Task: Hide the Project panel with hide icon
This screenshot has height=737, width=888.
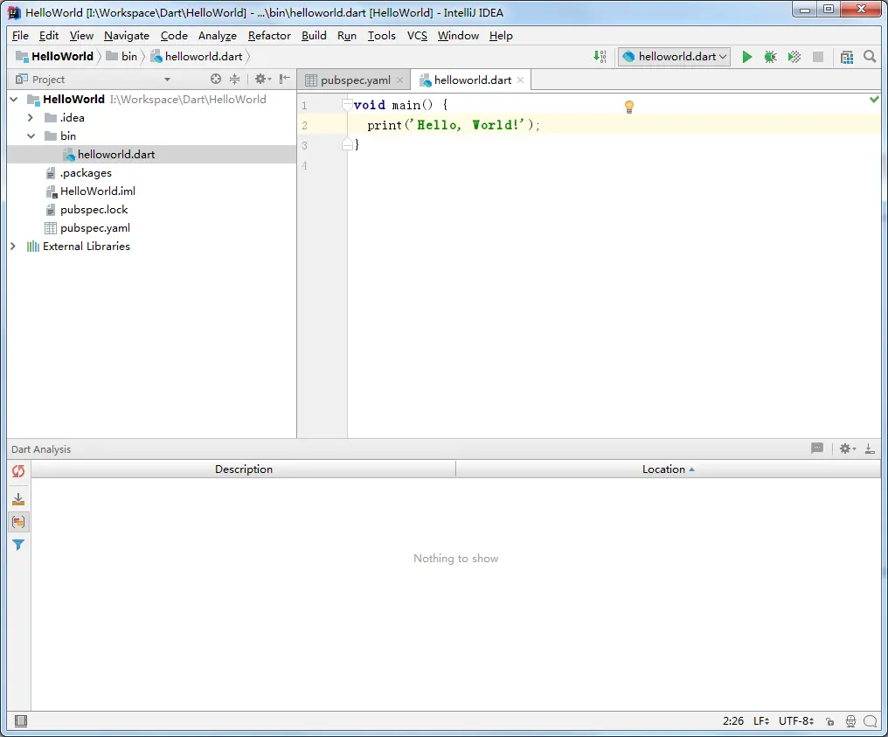Action: point(285,80)
